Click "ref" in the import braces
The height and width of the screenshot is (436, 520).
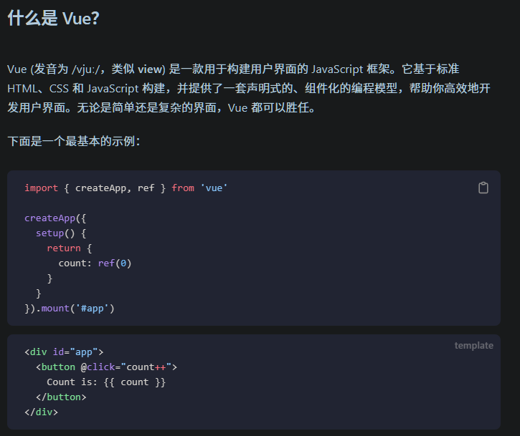click(x=146, y=188)
